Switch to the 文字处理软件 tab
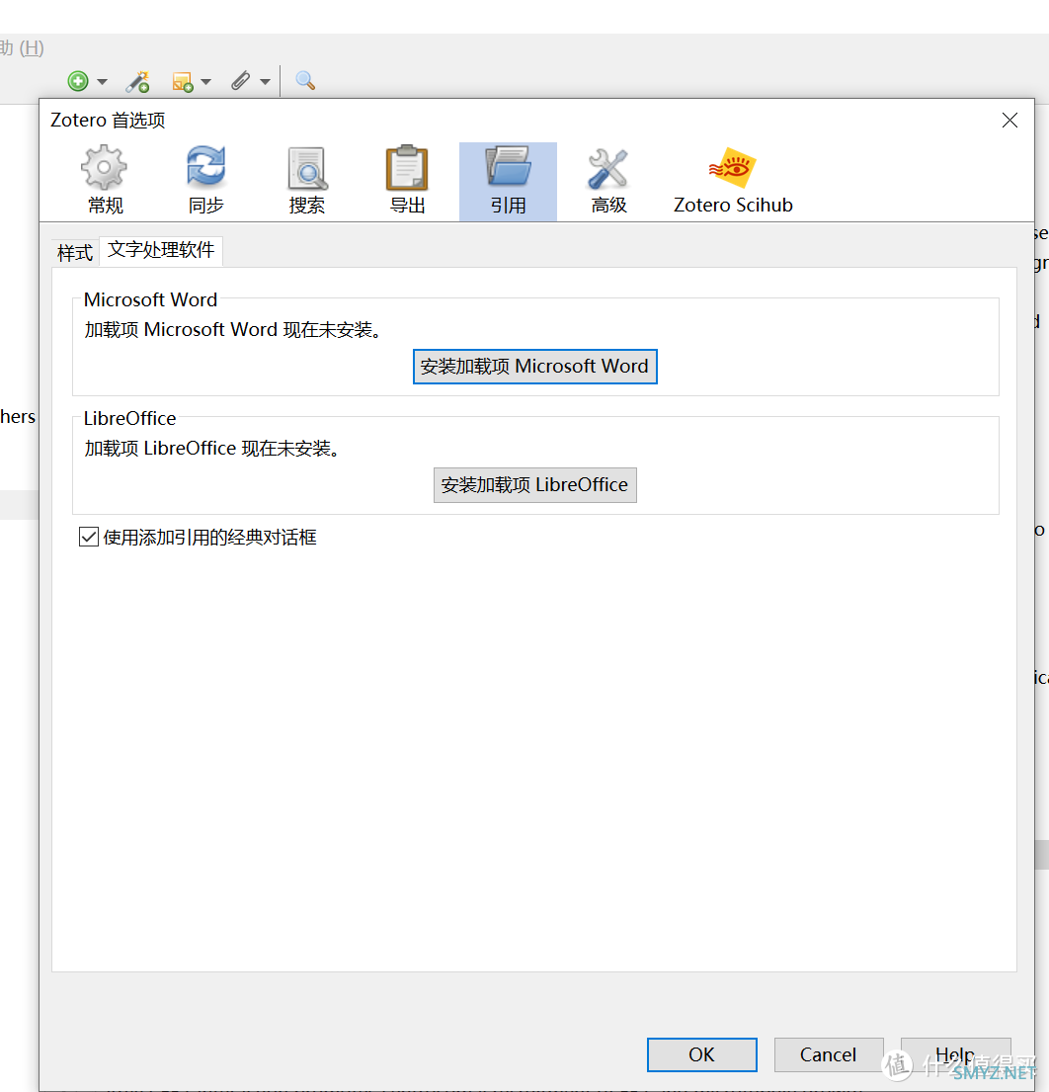This screenshot has width=1049, height=1092. click(161, 250)
